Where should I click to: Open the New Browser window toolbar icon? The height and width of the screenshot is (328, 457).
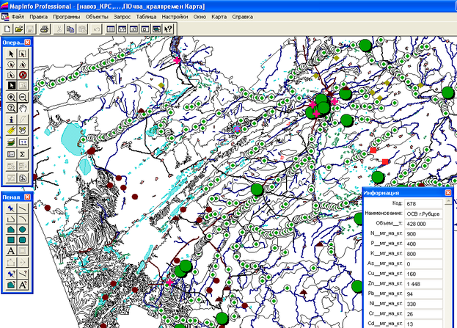coord(111,28)
